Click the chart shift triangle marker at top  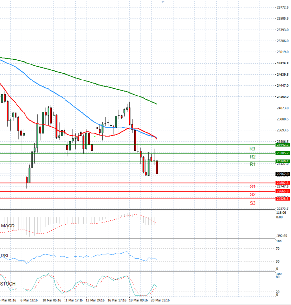(163, 2)
